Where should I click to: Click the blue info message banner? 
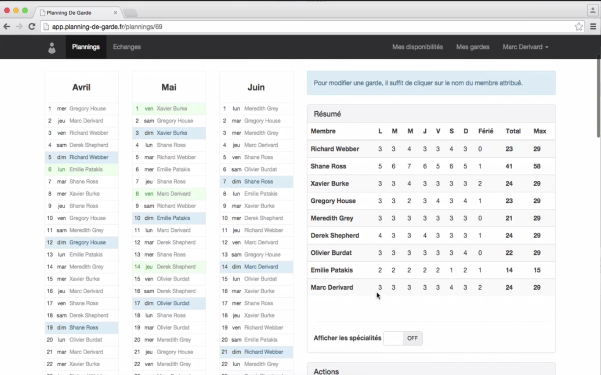point(431,83)
